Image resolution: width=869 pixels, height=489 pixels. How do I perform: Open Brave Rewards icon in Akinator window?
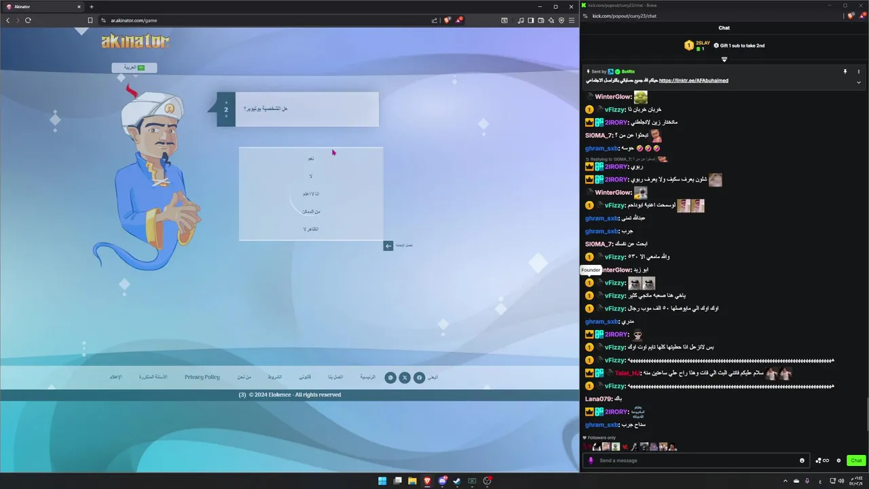point(459,20)
